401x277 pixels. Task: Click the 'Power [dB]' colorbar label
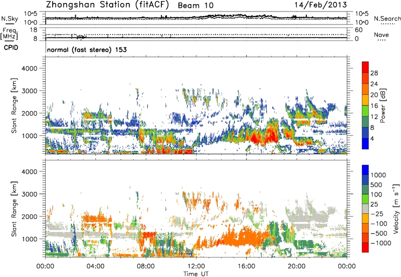[x=382, y=105]
